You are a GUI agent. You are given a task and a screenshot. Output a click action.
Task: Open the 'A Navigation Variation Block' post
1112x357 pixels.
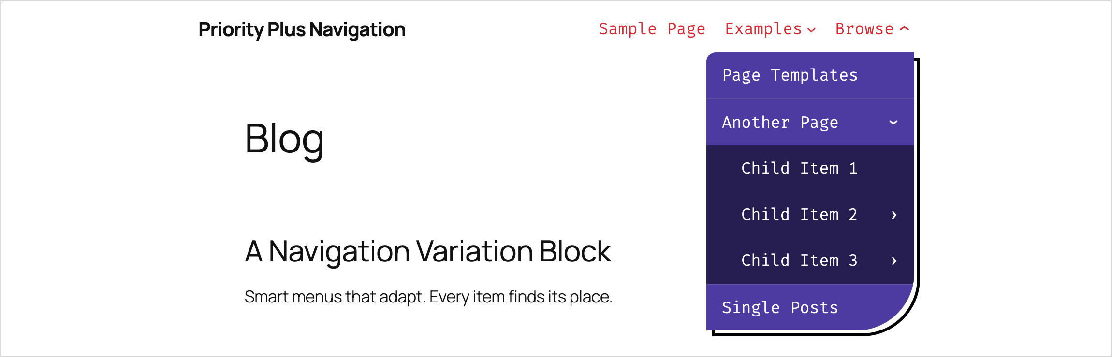pyautogui.click(x=428, y=251)
